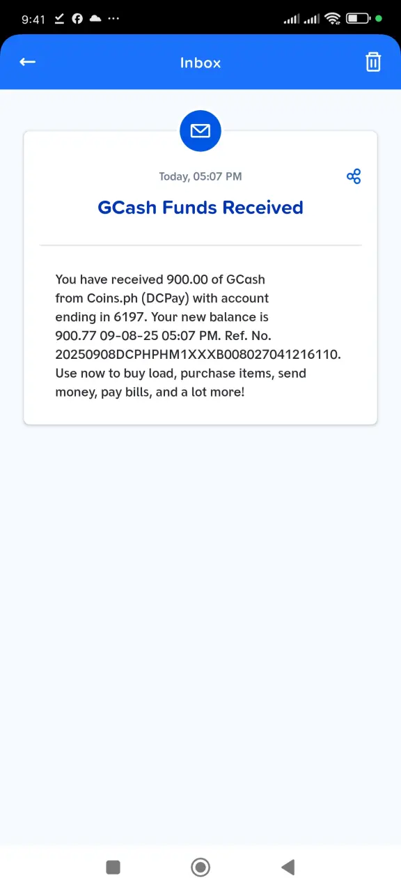Tap the download checkmark status icon

[59, 19]
